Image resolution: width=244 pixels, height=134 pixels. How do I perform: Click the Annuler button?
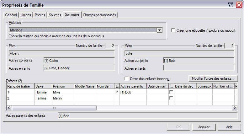click(204, 127)
